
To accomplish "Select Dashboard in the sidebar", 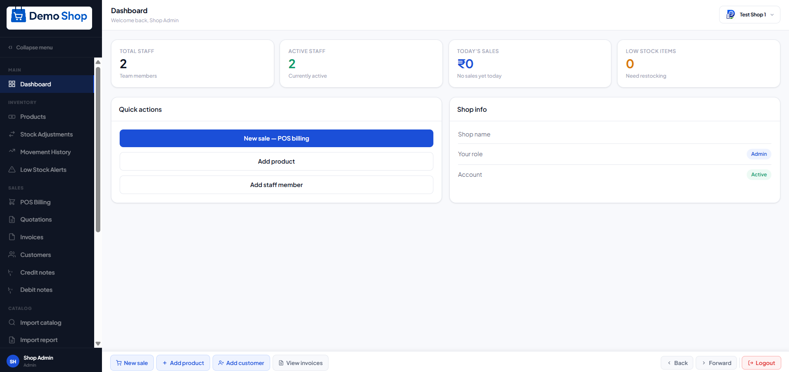I will coord(47,84).
